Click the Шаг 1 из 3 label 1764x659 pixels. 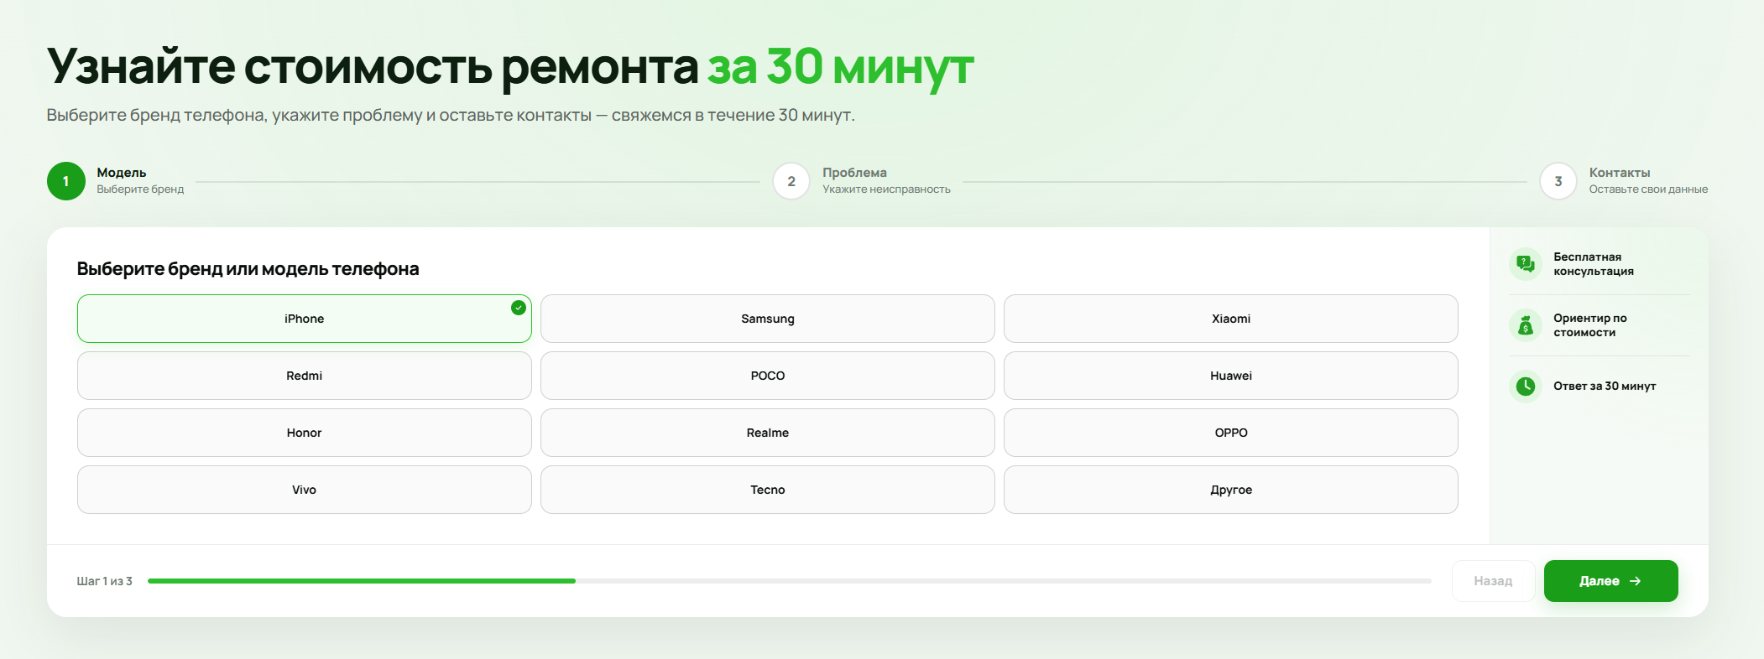point(105,581)
